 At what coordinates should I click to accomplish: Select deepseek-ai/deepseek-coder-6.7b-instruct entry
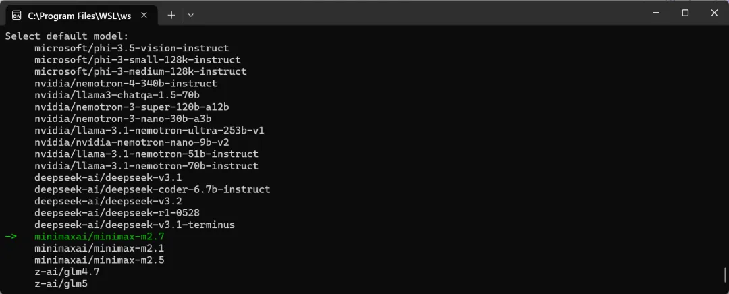coord(152,189)
